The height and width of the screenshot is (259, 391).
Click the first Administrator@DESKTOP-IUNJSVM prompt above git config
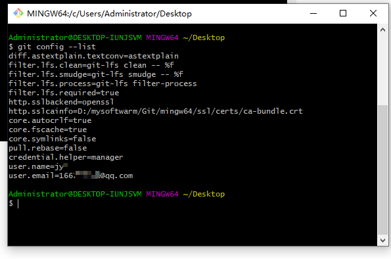pyautogui.click(x=75, y=37)
